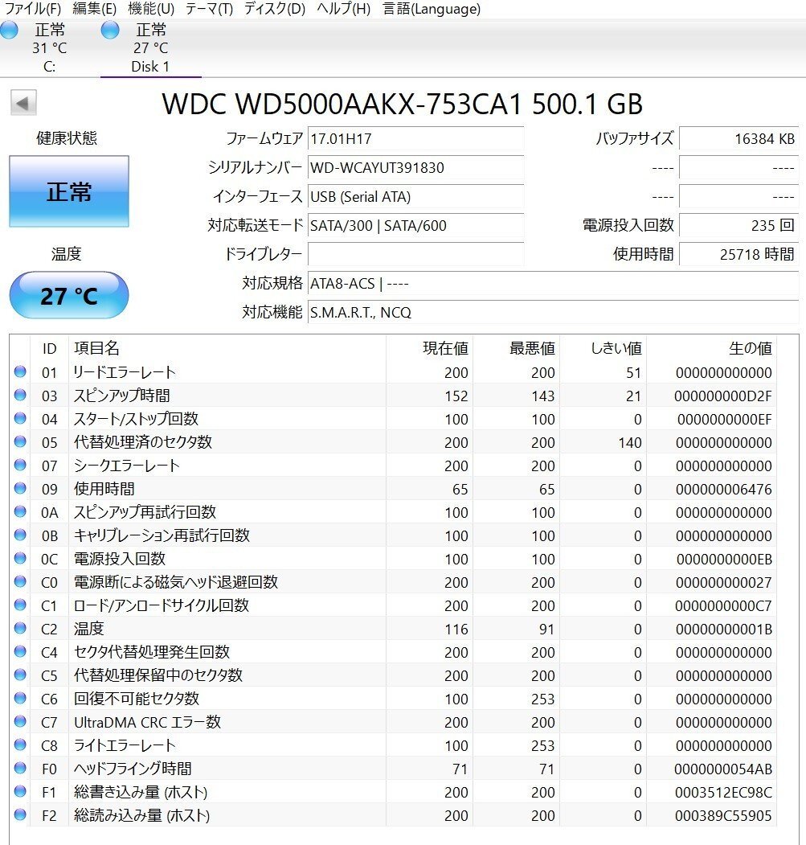The image size is (806, 845).
Task: Click status dot for row F0 ヘッドフライング時間
Action: pos(20,768)
